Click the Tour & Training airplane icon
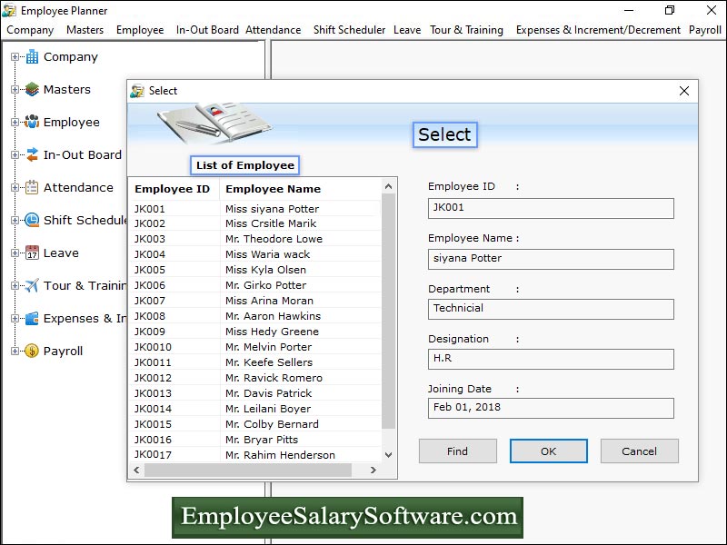This screenshot has width=727, height=545. click(32, 285)
